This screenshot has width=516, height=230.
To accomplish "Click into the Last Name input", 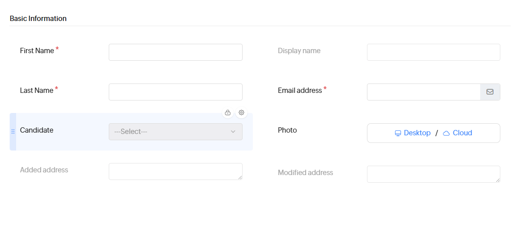I will pos(175,92).
